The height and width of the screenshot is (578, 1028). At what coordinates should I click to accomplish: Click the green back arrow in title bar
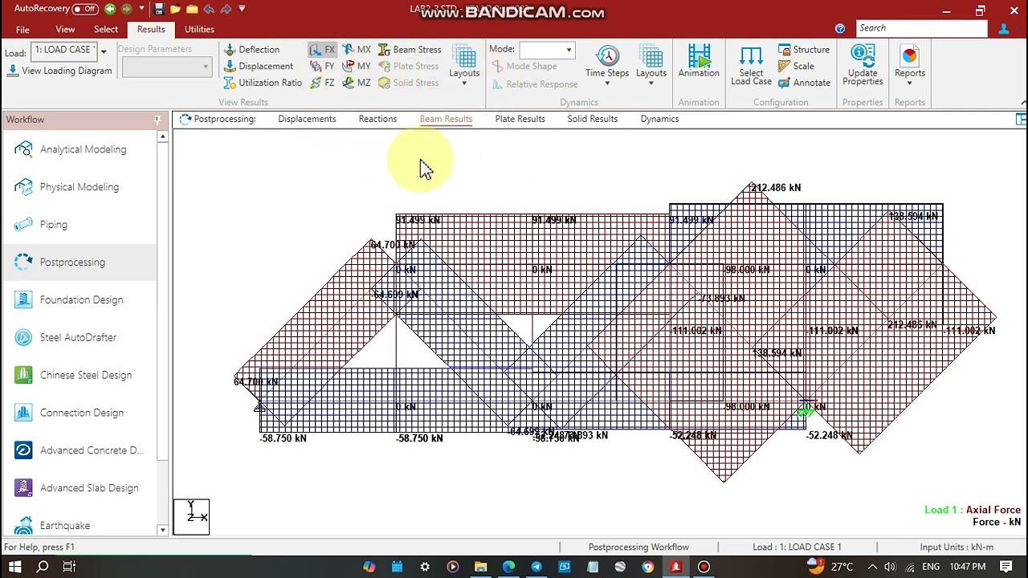click(110, 10)
